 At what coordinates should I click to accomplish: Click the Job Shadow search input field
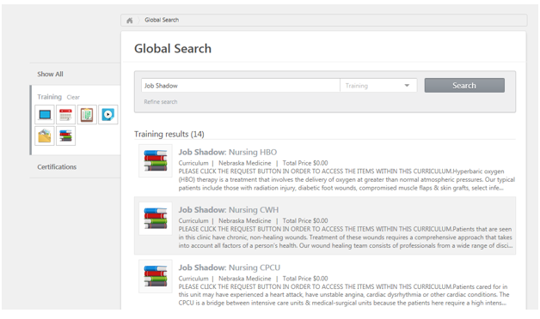tap(241, 86)
